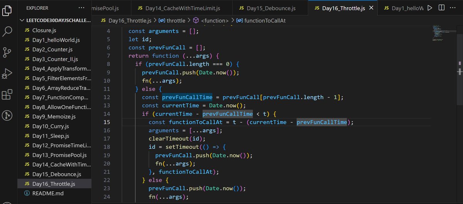Screen dimensions: 463x204
Task: Open Day8_AllowOneFuncti... file in Explorer
Action: (x=54, y=107)
